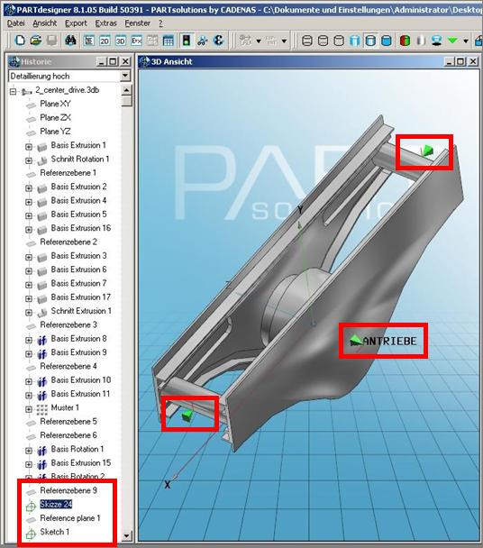The height and width of the screenshot is (548, 483).
Task: Open the Detaillierung hoch dropdown
Action: tap(125, 76)
